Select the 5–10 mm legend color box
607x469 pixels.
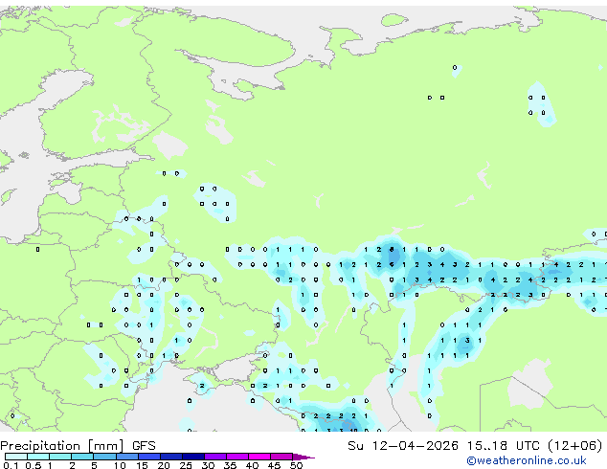(x=105, y=457)
